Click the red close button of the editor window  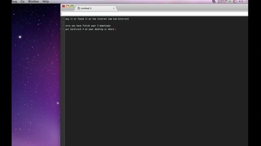point(64,6)
